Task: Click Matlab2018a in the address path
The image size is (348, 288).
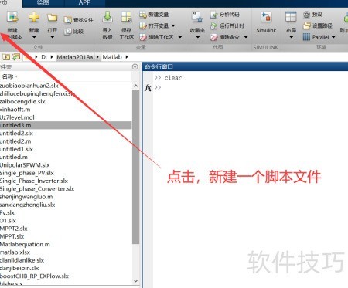Action: (x=74, y=57)
